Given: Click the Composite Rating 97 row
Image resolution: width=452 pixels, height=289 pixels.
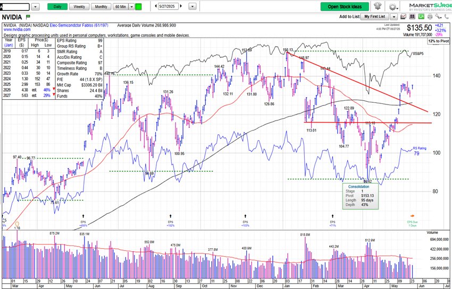Looking at the screenshot, I should point(80,63).
